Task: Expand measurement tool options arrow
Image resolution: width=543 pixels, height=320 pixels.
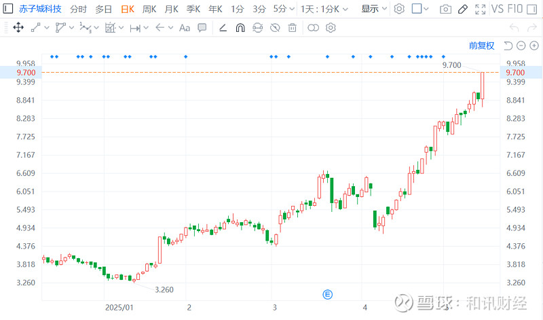Action: pyautogui.click(x=121, y=28)
